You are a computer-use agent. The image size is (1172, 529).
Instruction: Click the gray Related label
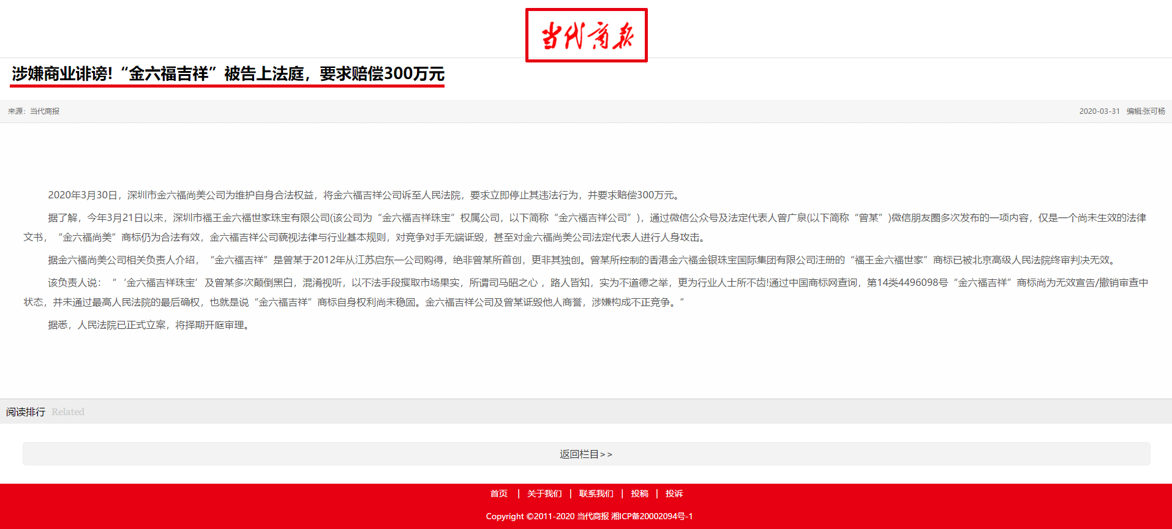coord(68,412)
